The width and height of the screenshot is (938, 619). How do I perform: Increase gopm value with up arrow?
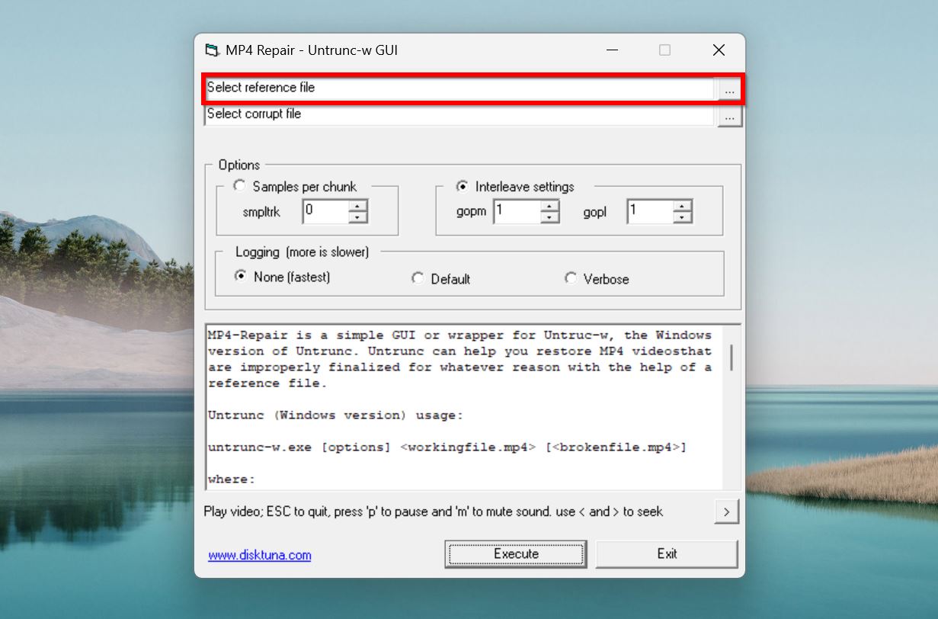[x=549, y=205]
